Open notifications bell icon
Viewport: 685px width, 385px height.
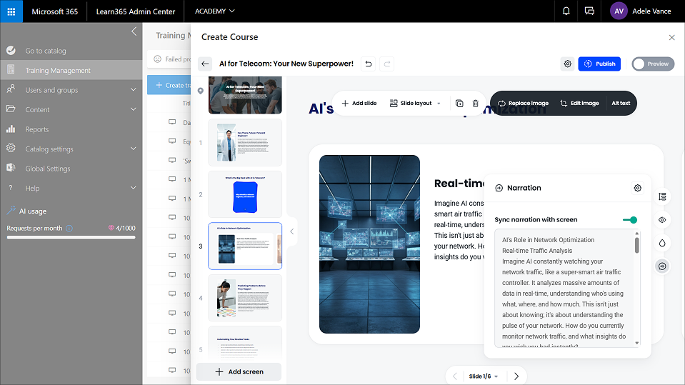566,11
